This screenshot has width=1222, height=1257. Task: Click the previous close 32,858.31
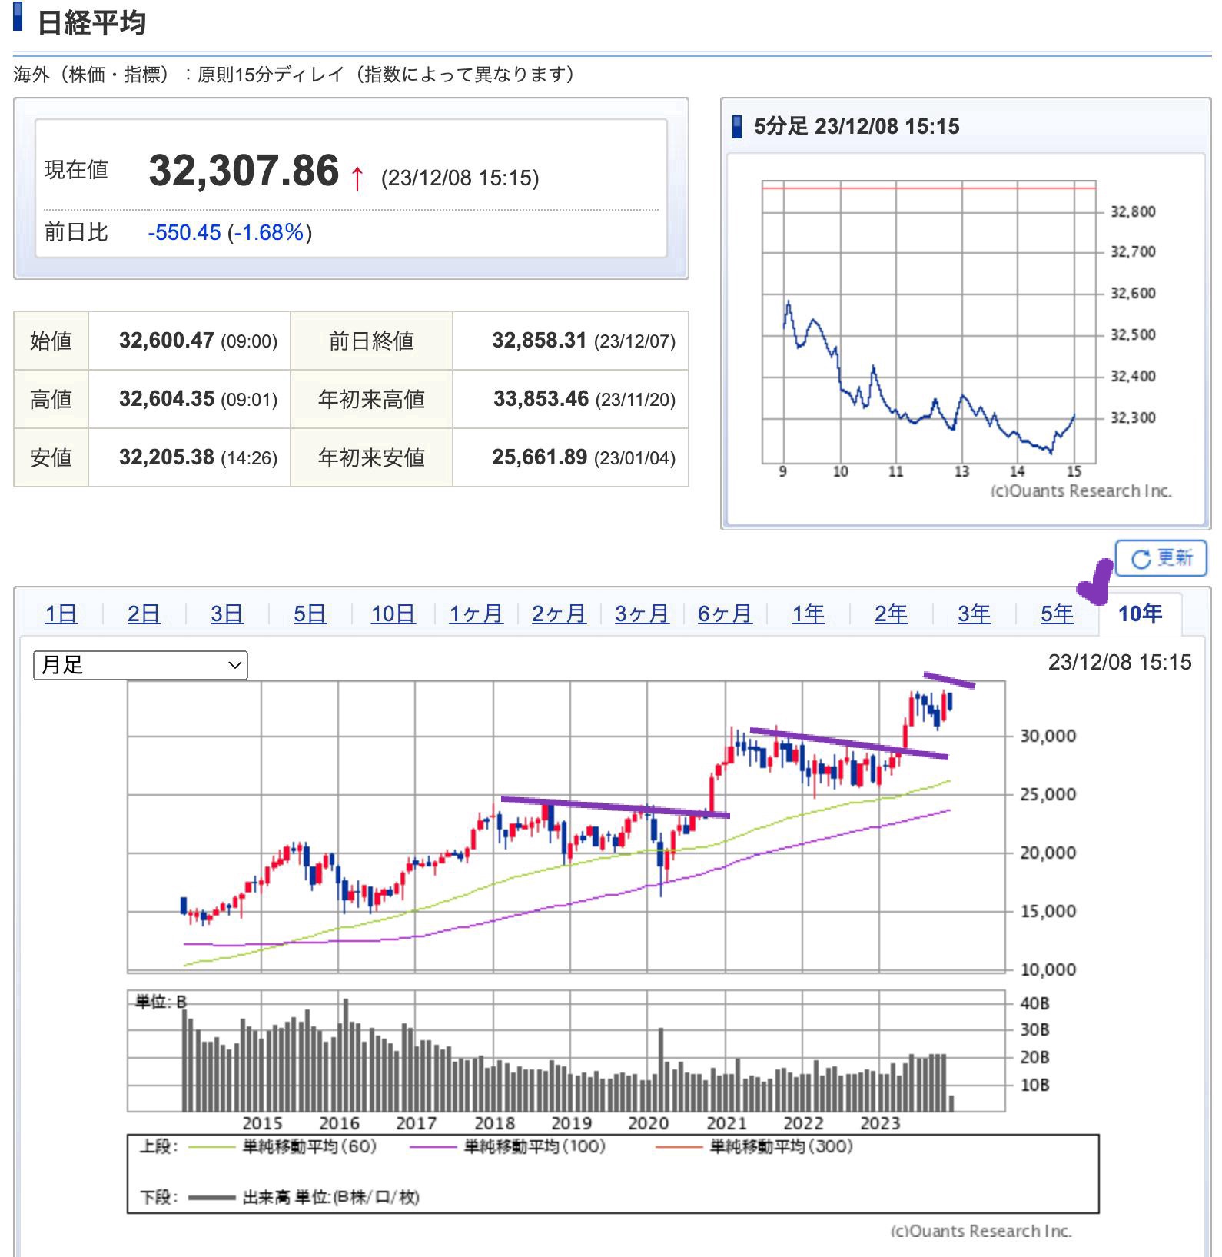(x=539, y=341)
